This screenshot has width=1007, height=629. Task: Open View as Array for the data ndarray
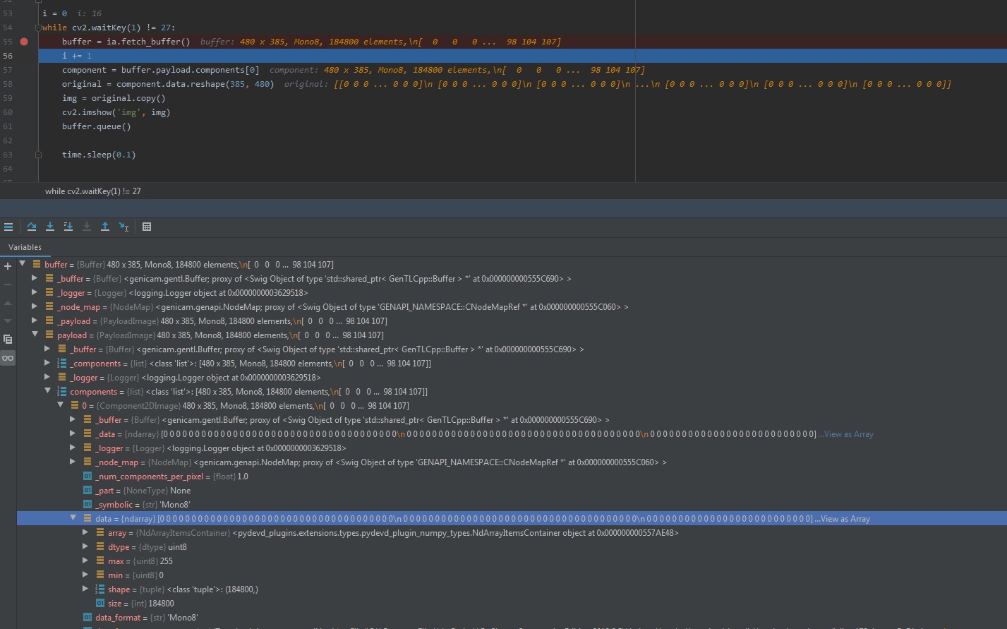point(847,518)
